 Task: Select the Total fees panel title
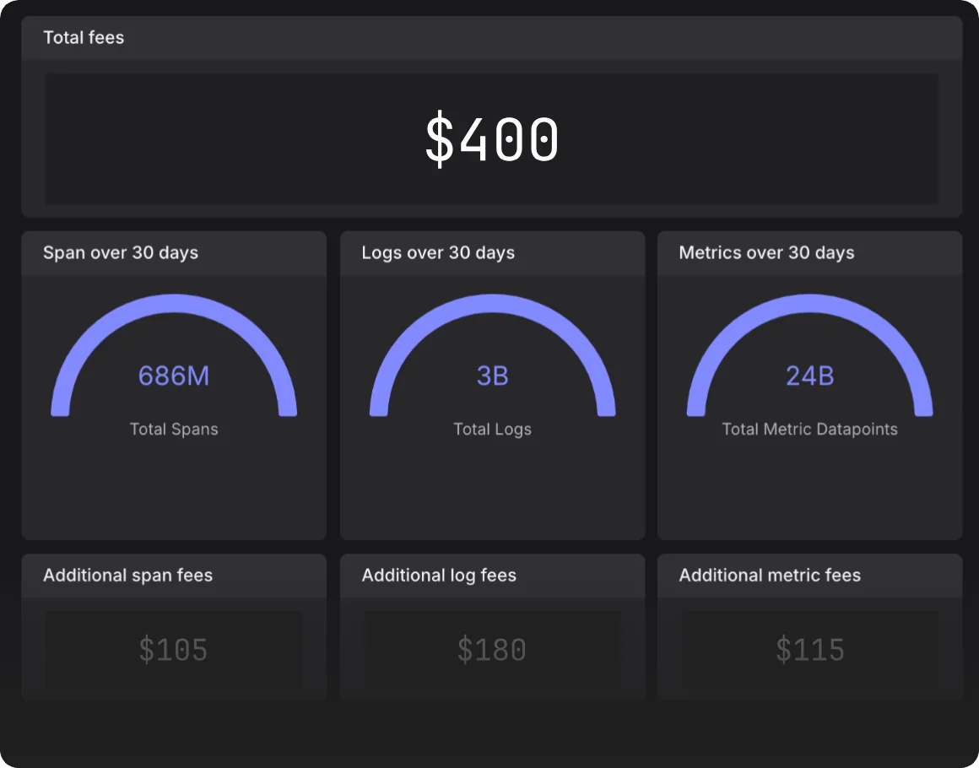tap(84, 37)
